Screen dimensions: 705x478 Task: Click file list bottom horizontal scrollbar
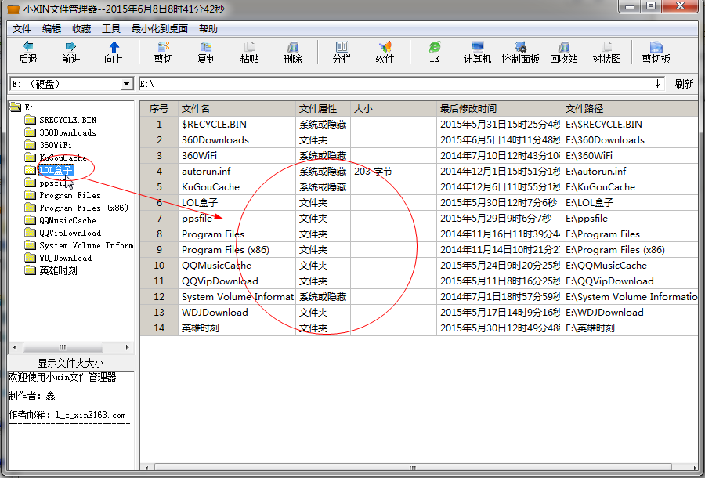point(413,468)
